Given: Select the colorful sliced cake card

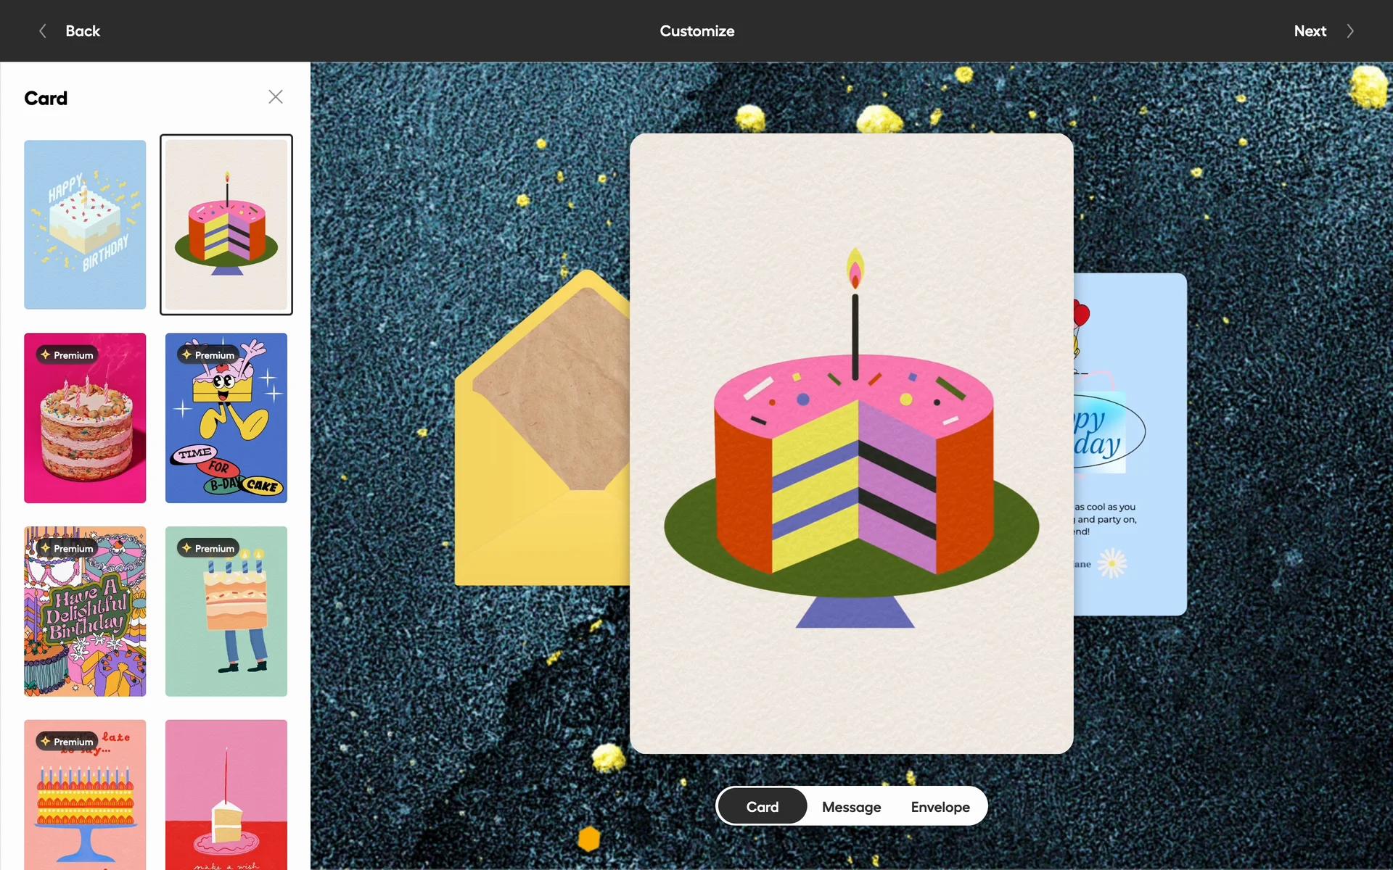Looking at the screenshot, I should tap(226, 225).
